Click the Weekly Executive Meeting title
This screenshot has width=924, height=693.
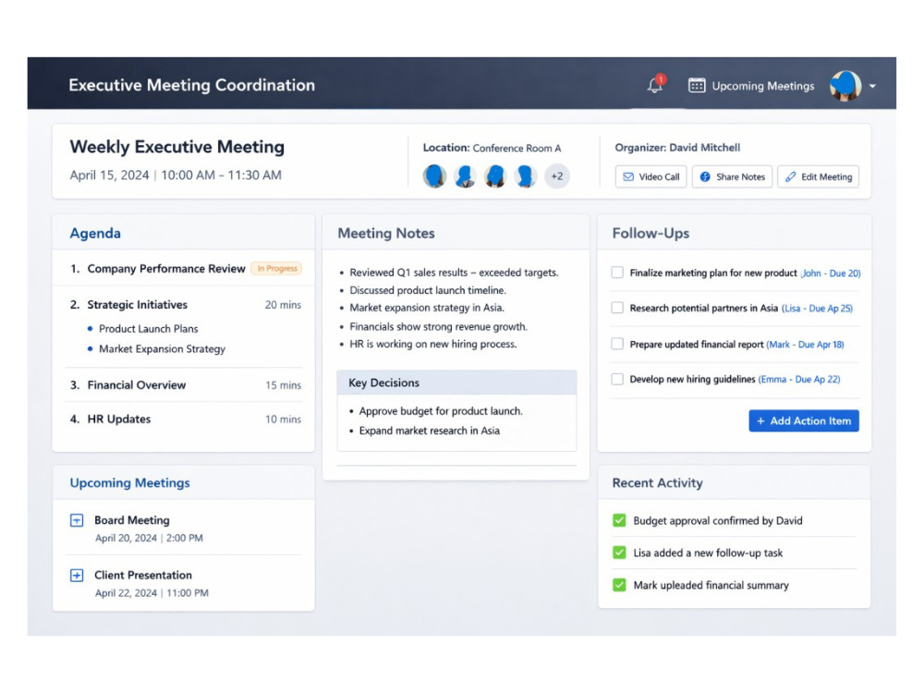coord(177,147)
